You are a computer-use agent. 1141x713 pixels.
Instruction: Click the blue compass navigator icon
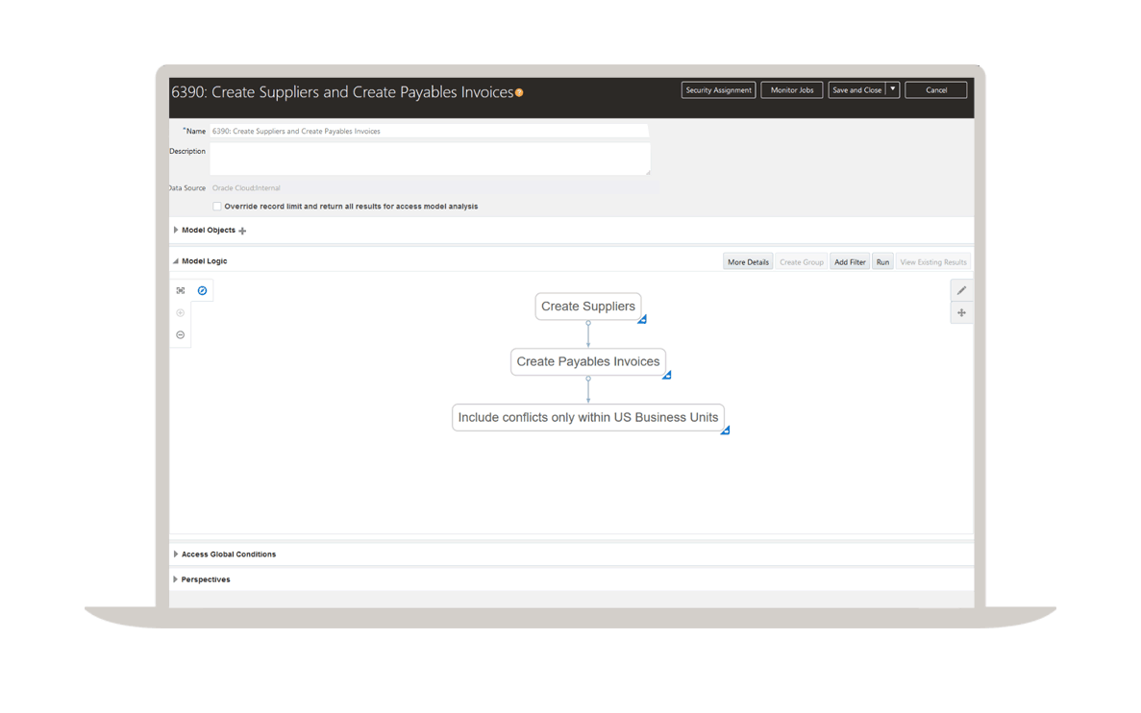[x=202, y=290]
